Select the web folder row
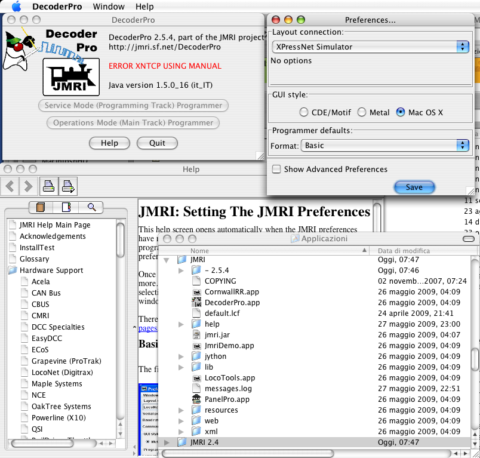The height and width of the screenshot is (458, 480). pyautogui.click(x=315, y=420)
